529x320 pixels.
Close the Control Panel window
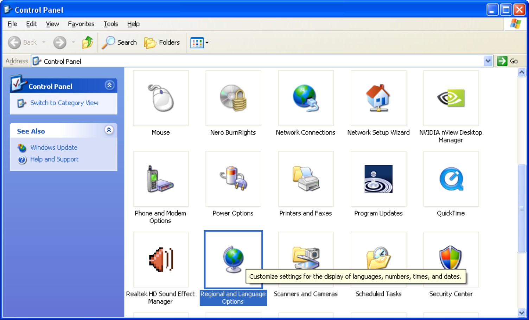[x=520, y=10]
